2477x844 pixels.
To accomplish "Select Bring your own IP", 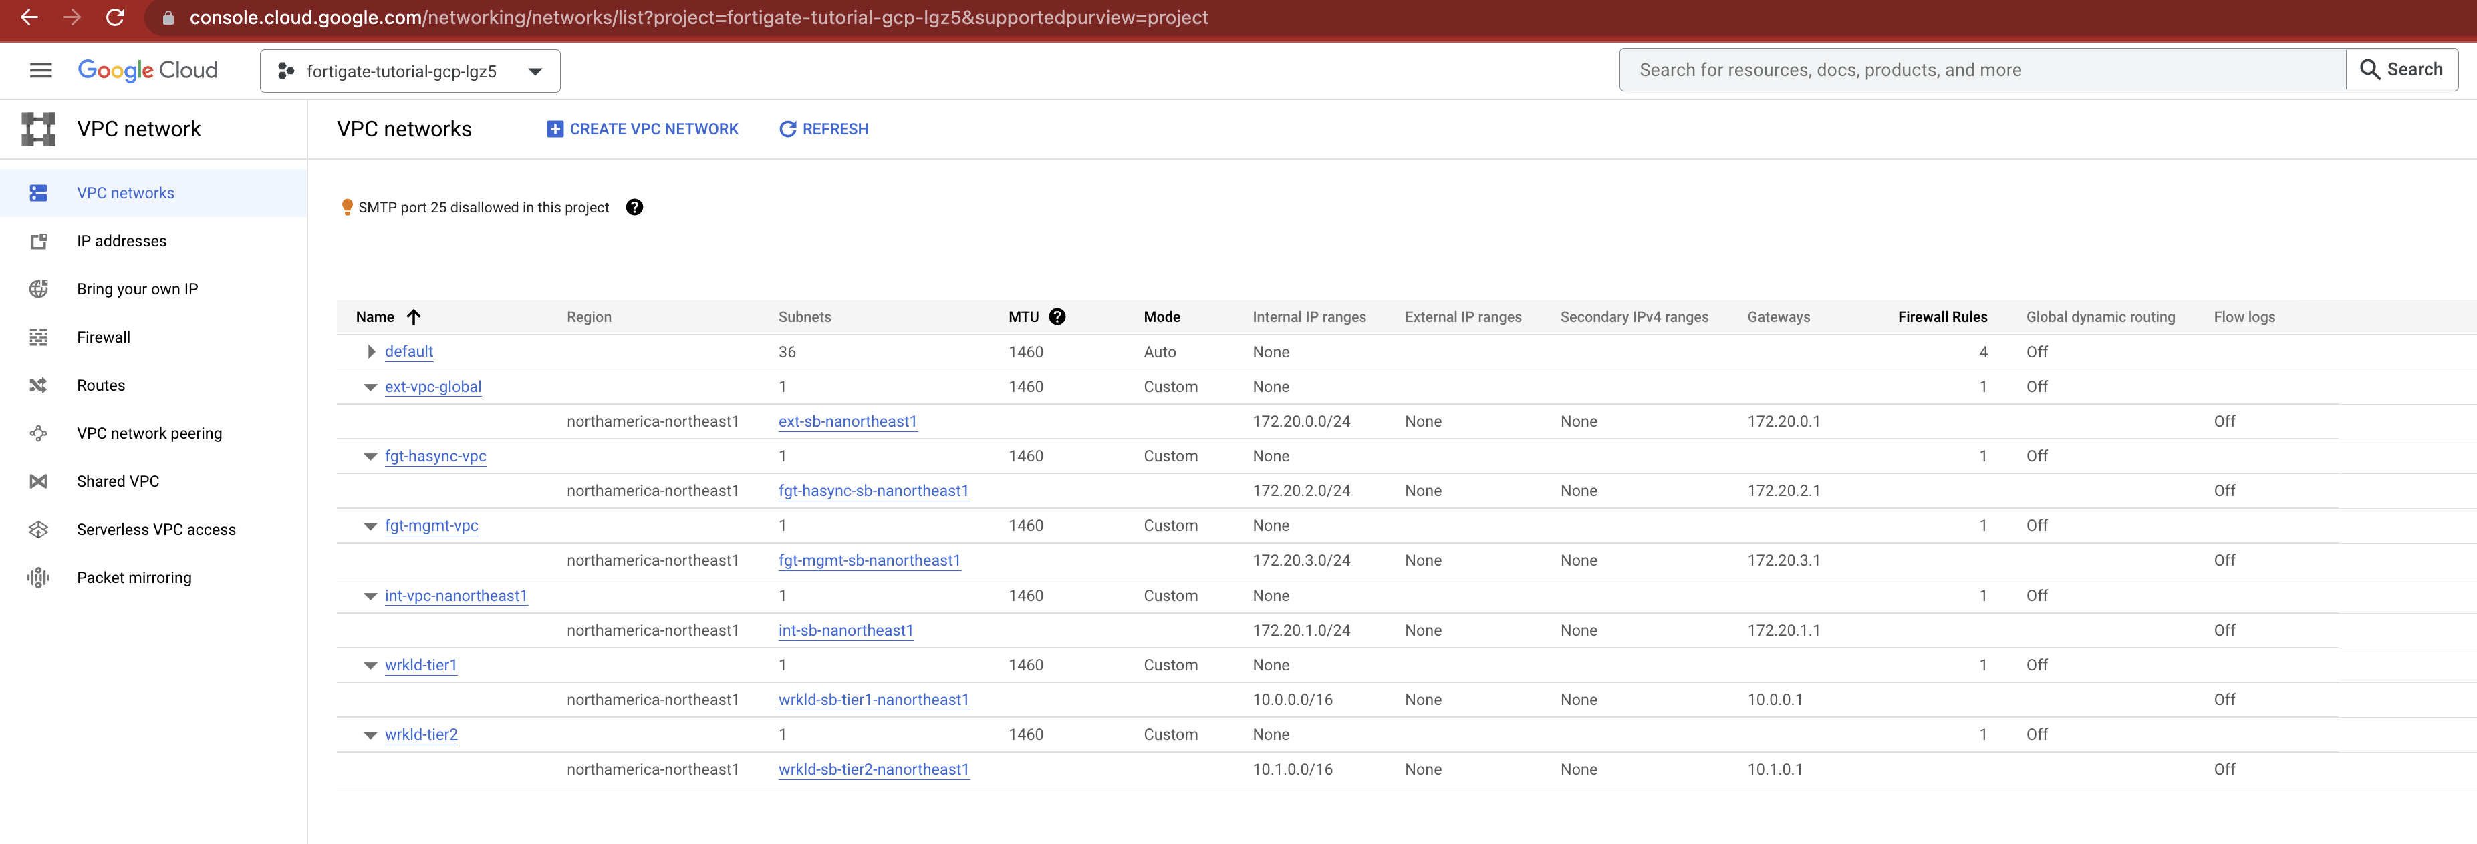I will pos(138,288).
